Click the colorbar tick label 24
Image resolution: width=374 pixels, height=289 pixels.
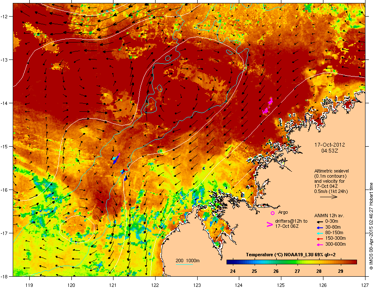pos(232,271)
